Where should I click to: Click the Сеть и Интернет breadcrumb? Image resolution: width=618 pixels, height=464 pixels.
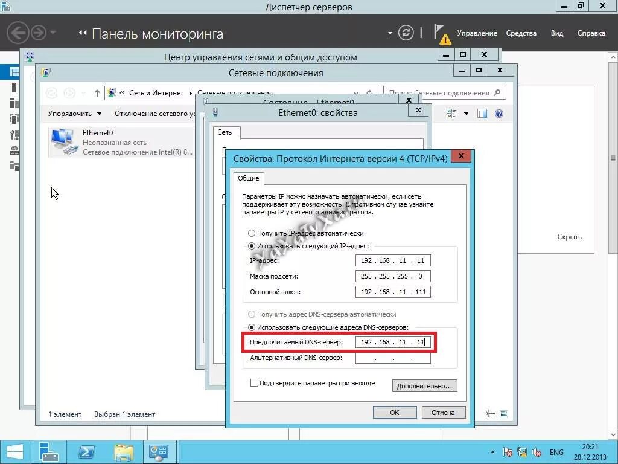pyautogui.click(x=156, y=93)
